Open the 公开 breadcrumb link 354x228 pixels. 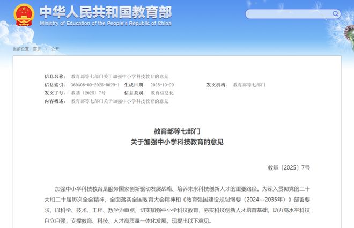55,49
